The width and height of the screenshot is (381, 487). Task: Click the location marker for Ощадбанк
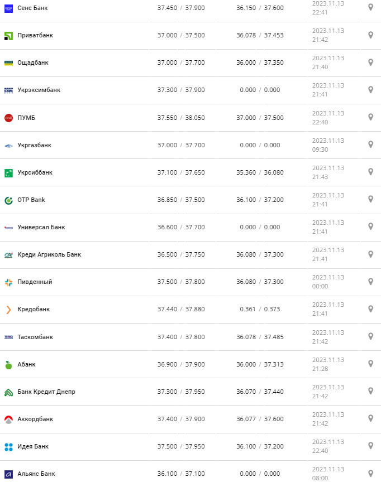(x=370, y=62)
